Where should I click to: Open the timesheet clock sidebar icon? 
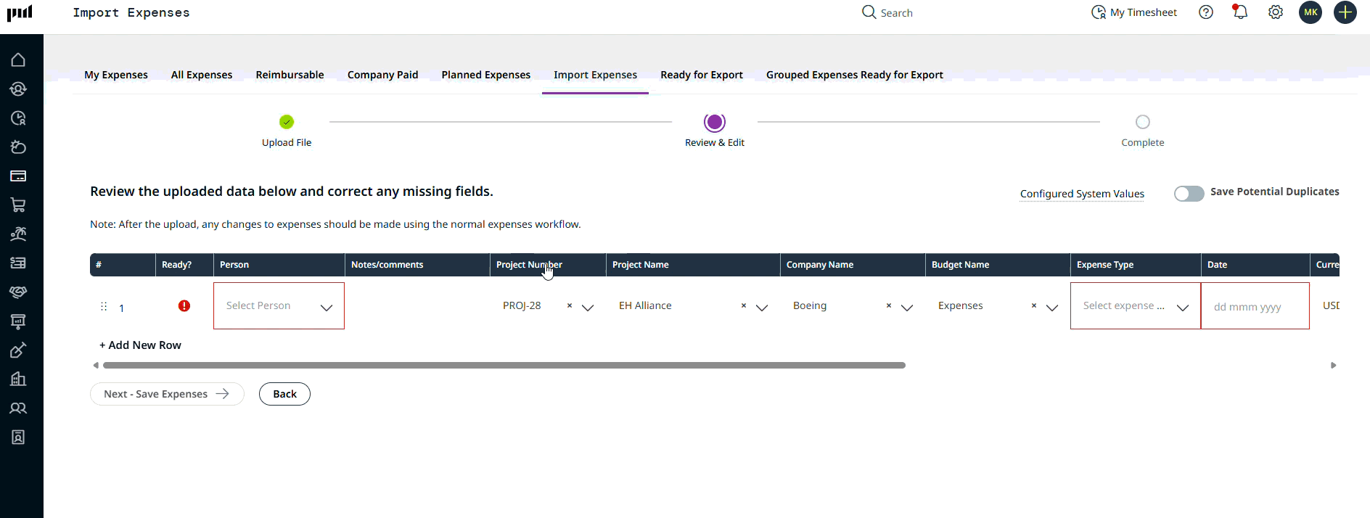coord(18,118)
